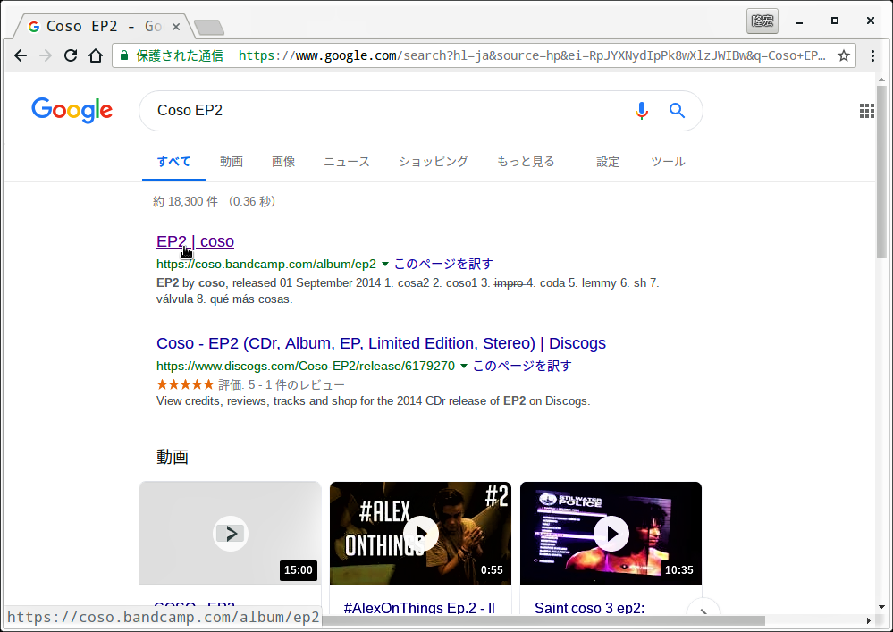Click the scroll-down arrow of vertical scrollbar
Screen dimensions: 893x632
click(881, 607)
